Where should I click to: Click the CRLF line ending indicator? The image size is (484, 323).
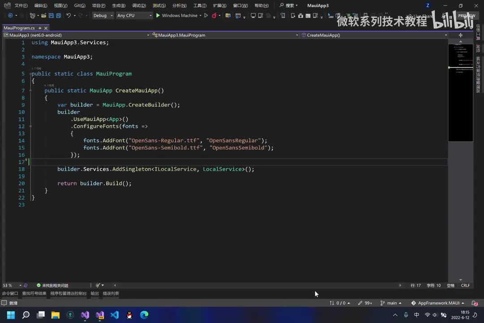tap(465, 285)
